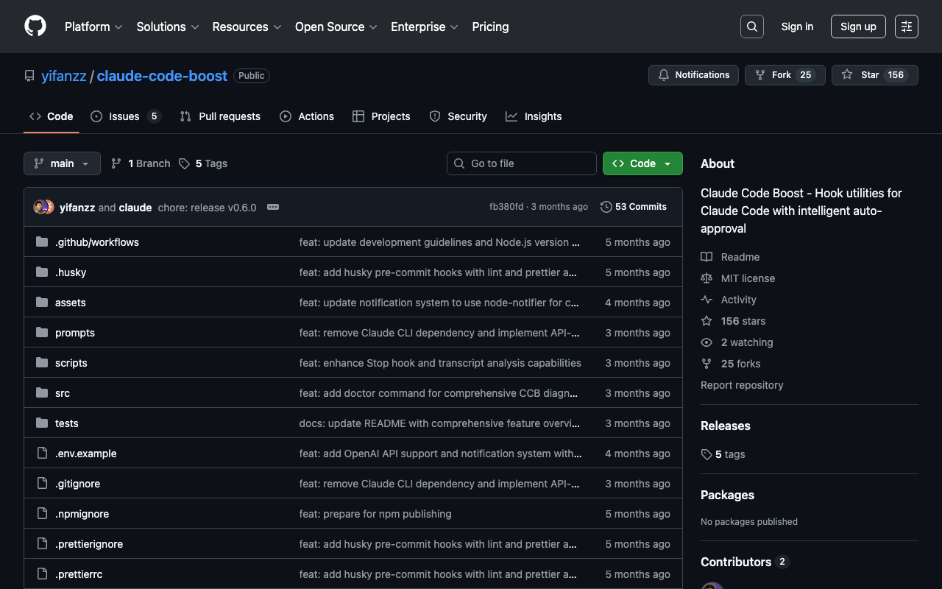Click the commit details ellipsis icon
This screenshot has height=589, width=942.
(272, 208)
